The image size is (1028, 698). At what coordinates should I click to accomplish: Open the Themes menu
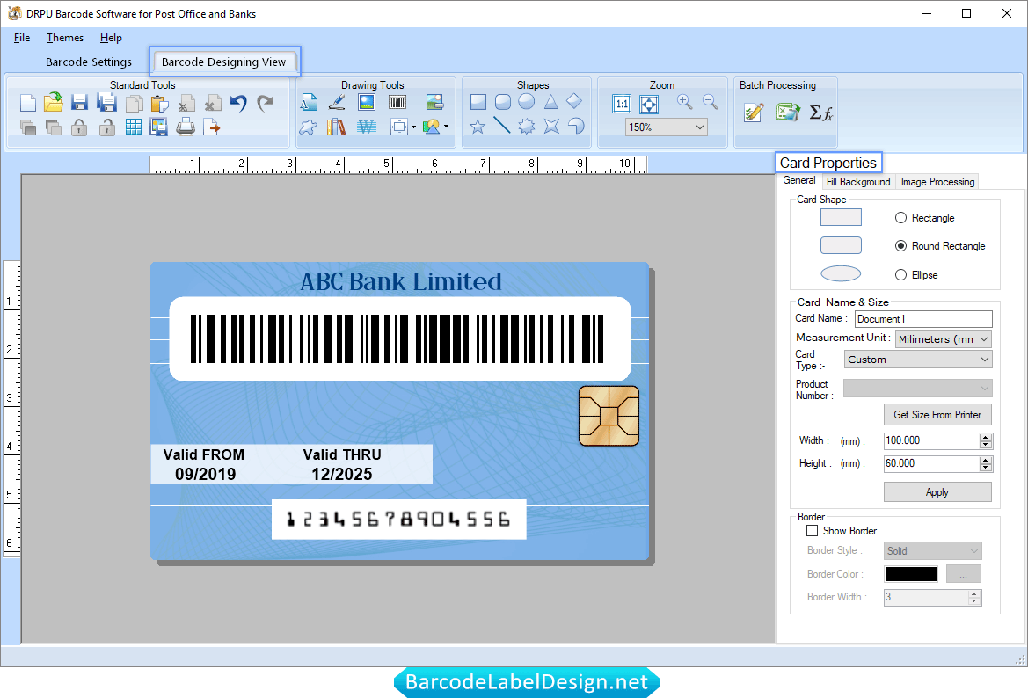click(x=65, y=38)
